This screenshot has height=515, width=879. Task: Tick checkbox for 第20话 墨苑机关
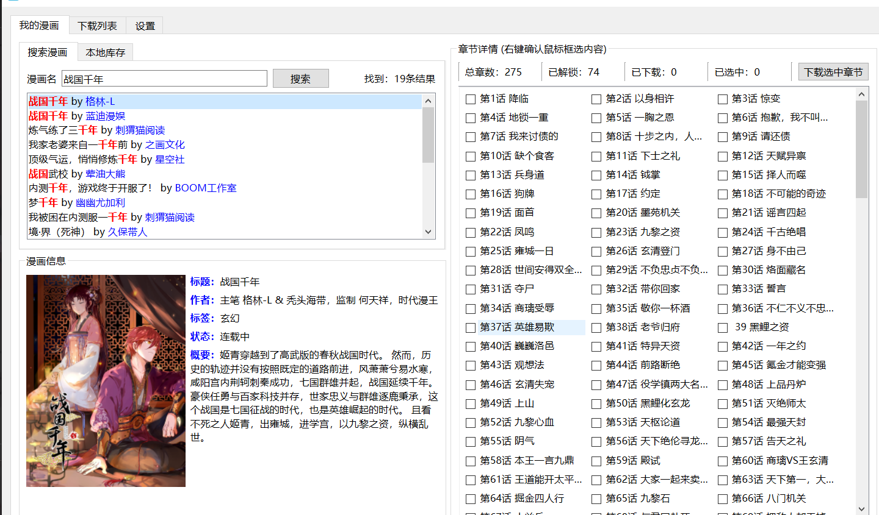pos(596,213)
